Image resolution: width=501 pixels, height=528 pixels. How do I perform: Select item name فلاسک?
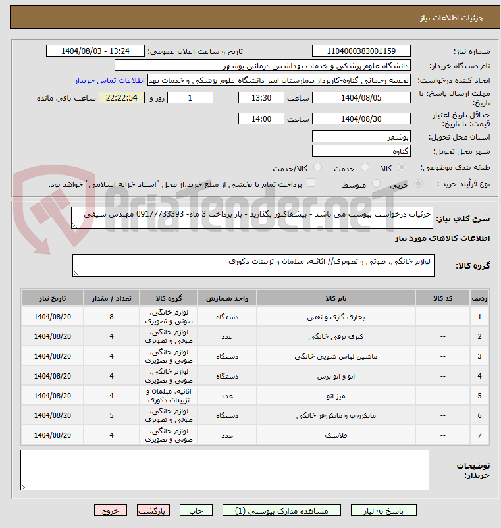pyautogui.click(x=336, y=435)
